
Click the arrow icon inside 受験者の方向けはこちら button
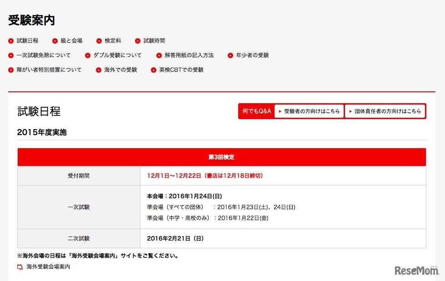pyautogui.click(x=280, y=111)
